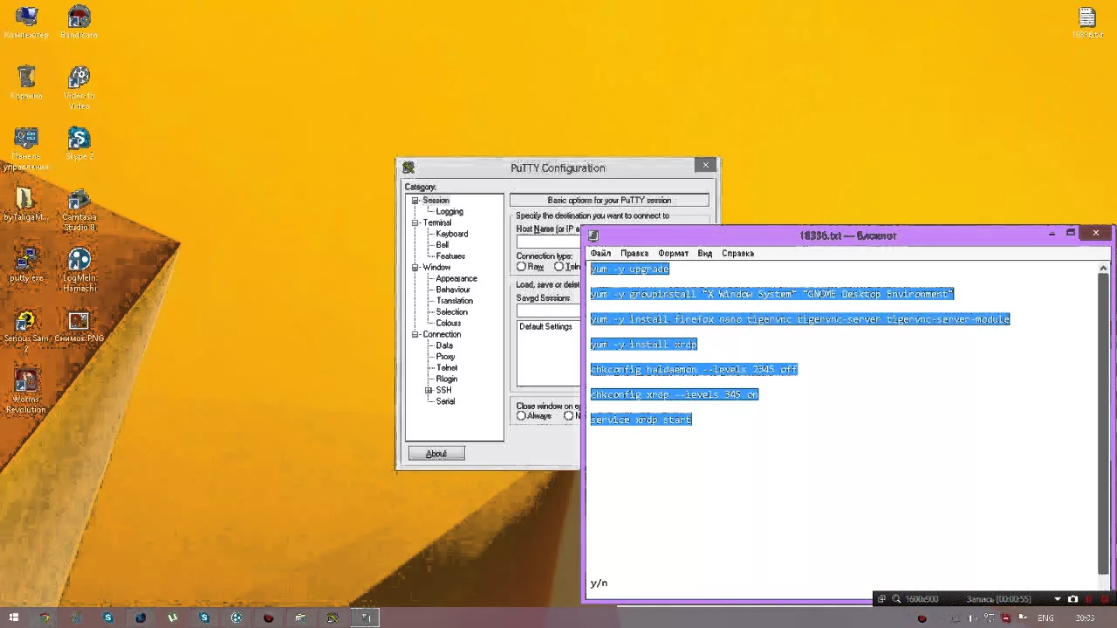Click the recorder move-handle icon
The width and height of the screenshot is (1117, 628).
881,599
